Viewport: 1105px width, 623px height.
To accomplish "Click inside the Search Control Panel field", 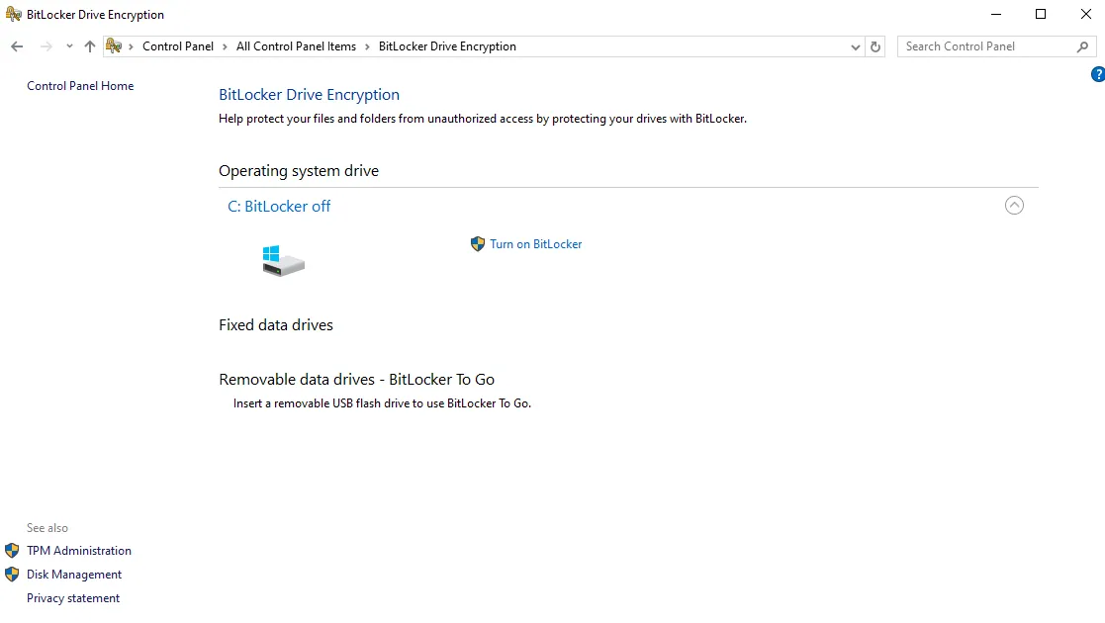I will tap(979, 45).
